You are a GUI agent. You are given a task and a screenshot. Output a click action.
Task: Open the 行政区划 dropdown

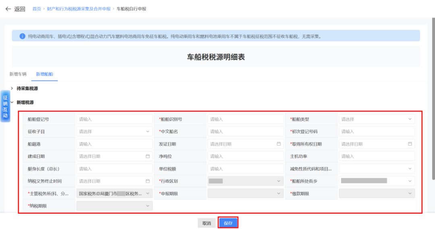point(246,181)
